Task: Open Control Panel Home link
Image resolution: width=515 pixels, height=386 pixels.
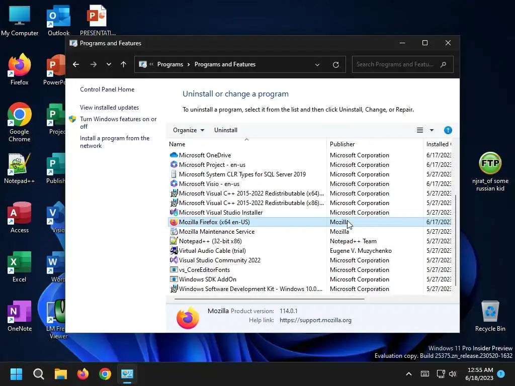Action: click(107, 89)
